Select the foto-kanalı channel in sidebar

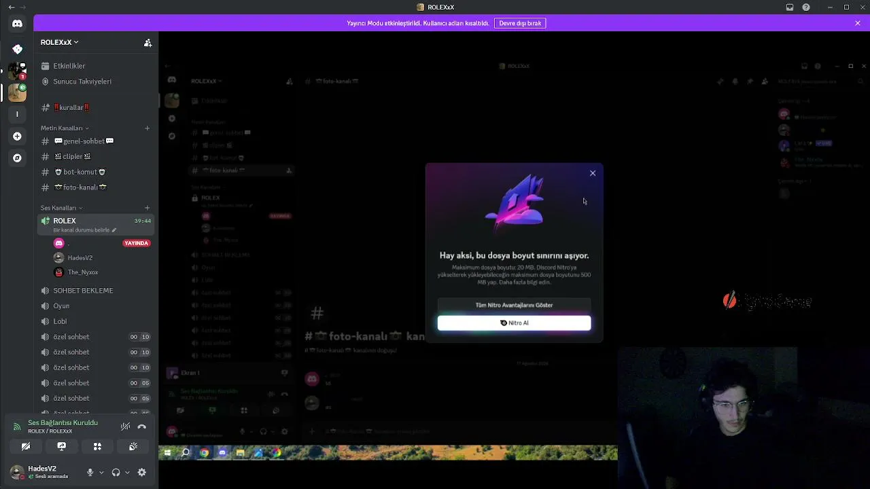(96, 187)
